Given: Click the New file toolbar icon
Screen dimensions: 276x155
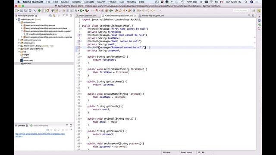Looking at the screenshot, I should [16, 10].
